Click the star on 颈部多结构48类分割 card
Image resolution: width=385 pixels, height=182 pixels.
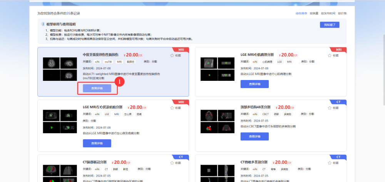(330, 108)
